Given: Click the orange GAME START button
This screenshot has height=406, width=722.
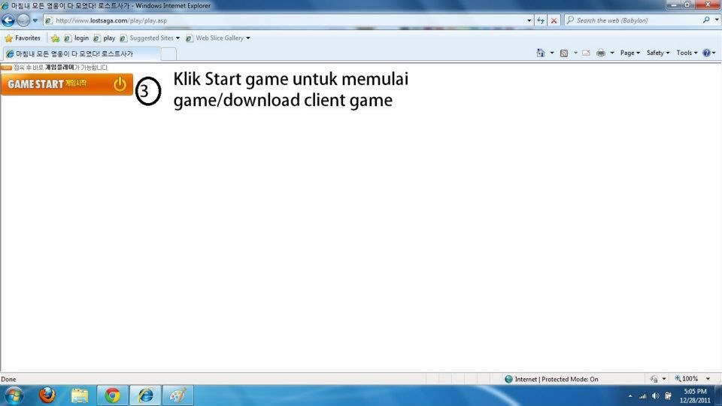Looking at the screenshot, I should [x=67, y=84].
